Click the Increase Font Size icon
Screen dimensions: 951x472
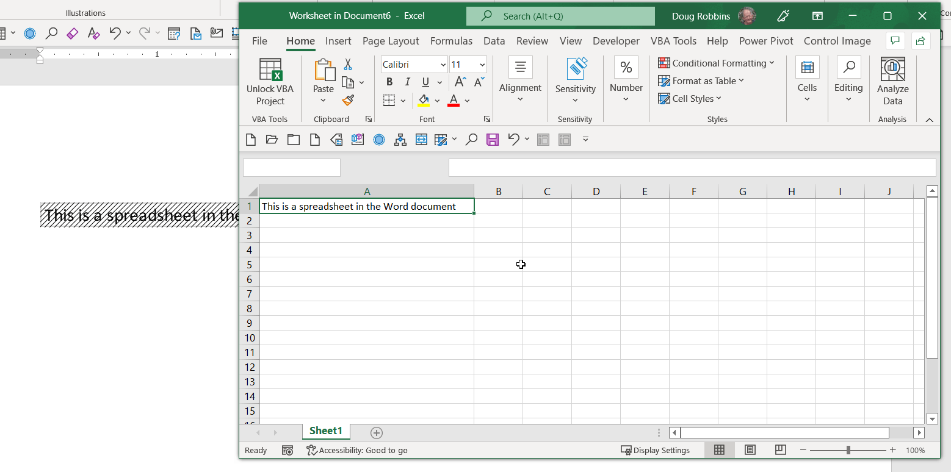(461, 82)
